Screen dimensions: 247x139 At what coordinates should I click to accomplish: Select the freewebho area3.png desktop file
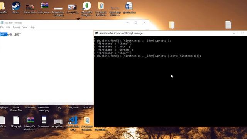58,8
